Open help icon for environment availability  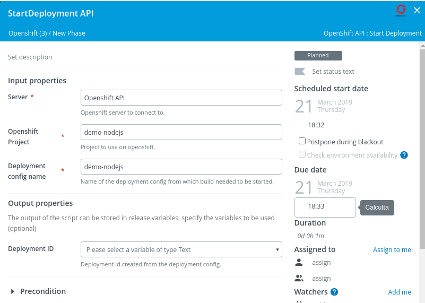[404, 155]
